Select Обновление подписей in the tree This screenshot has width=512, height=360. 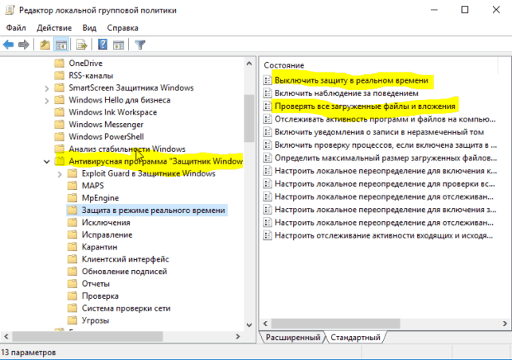click(x=124, y=271)
